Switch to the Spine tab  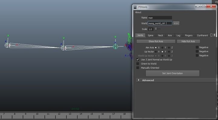[x=150, y=35]
